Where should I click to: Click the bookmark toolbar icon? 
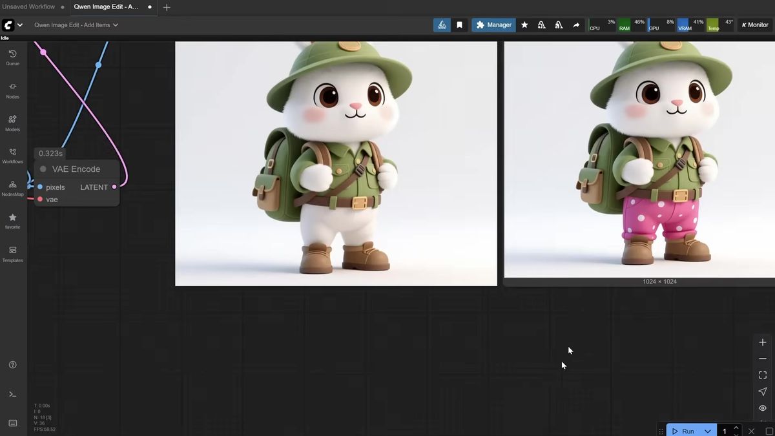click(460, 25)
